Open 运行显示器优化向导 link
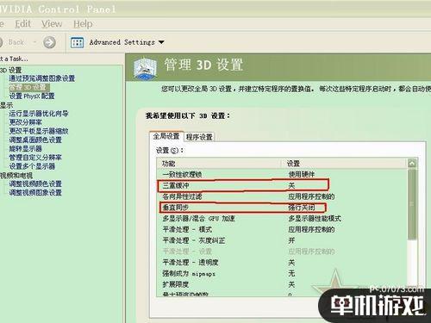The width and height of the screenshot is (431, 323). [x=39, y=114]
